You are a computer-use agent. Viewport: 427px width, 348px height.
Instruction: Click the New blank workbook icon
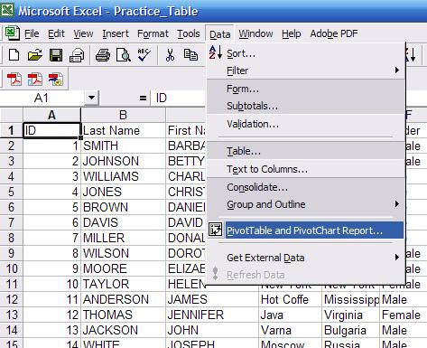(x=14, y=55)
